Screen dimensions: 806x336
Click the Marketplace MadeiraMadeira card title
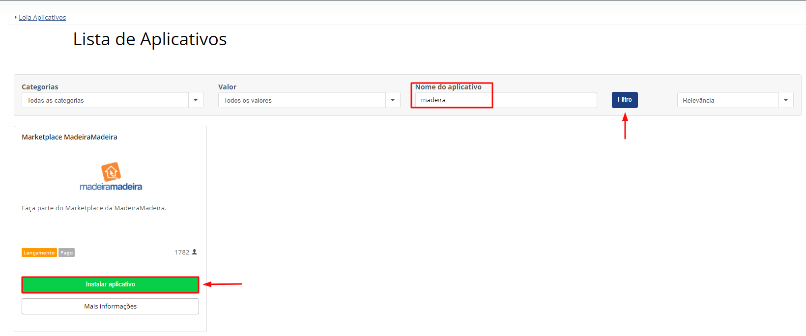[69, 137]
